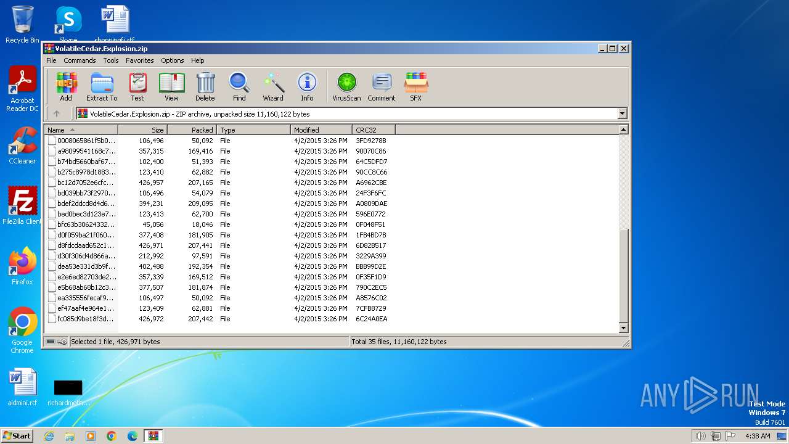Open Edge from the taskbar

coord(133,436)
